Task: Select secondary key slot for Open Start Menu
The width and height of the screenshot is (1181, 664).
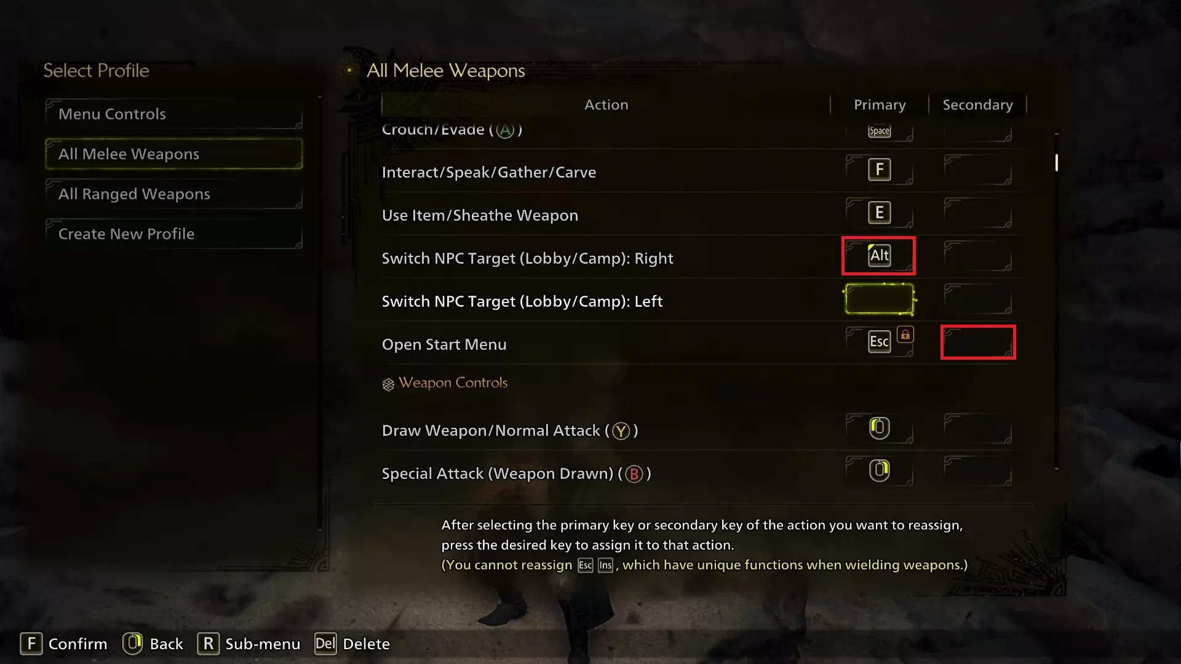Action: point(978,342)
